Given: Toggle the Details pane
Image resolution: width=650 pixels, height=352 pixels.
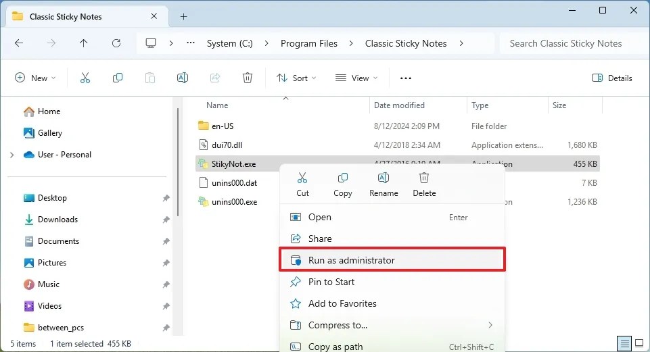Looking at the screenshot, I should click(612, 78).
